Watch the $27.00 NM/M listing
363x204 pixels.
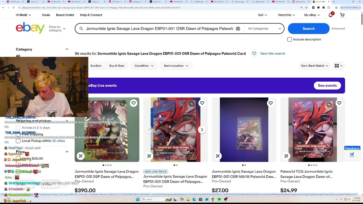(271, 103)
